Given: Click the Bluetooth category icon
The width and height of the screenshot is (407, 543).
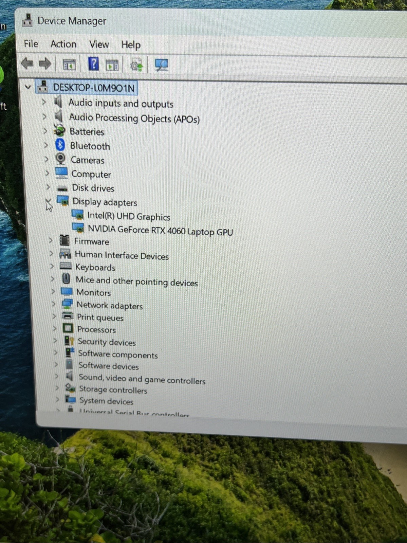Looking at the screenshot, I should point(60,145).
